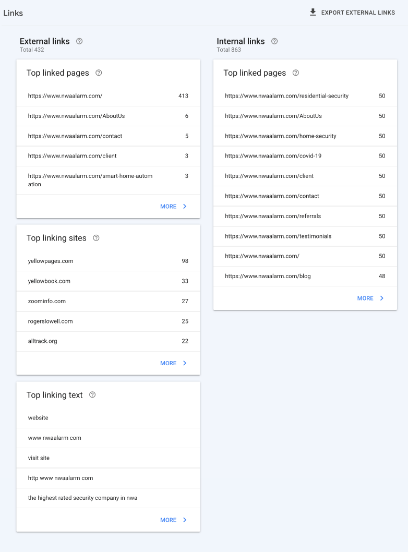Open help for Top linking text
This screenshot has height=552, width=408.
(92, 395)
